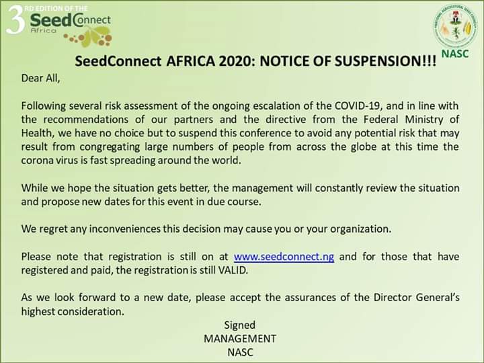The image size is (484, 363).
Task: Click the "Dear All," salutation
Action: point(40,77)
